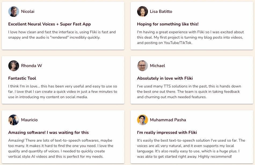The image size is (255, 165).
Task: Click Michael's profile picture
Action: (x=143, y=66)
